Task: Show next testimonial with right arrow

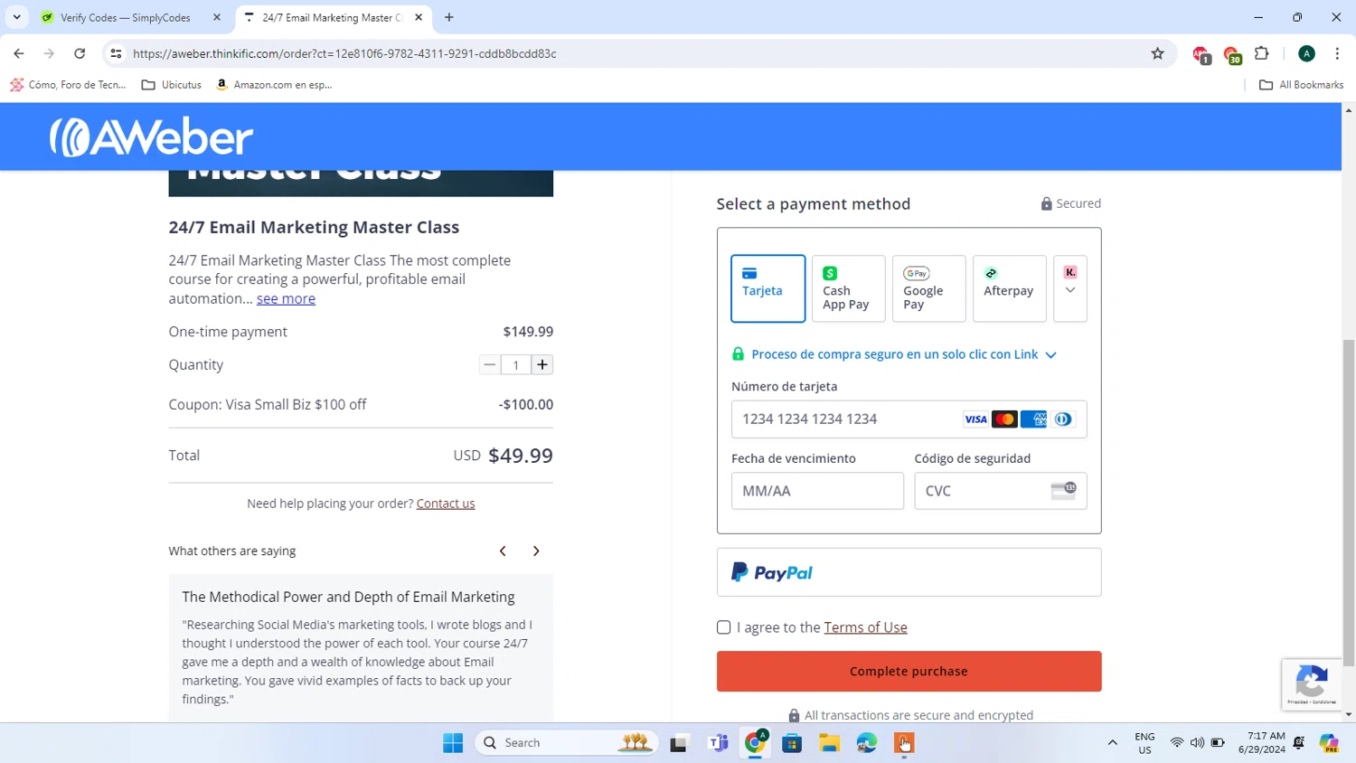Action: (x=536, y=551)
